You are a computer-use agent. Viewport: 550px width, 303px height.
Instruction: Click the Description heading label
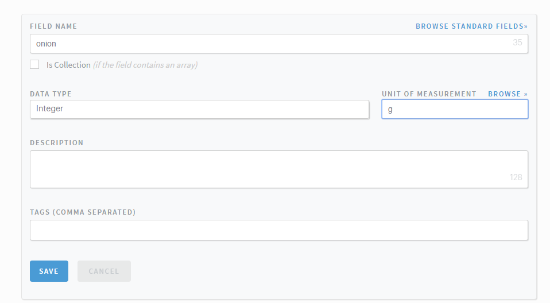56,143
